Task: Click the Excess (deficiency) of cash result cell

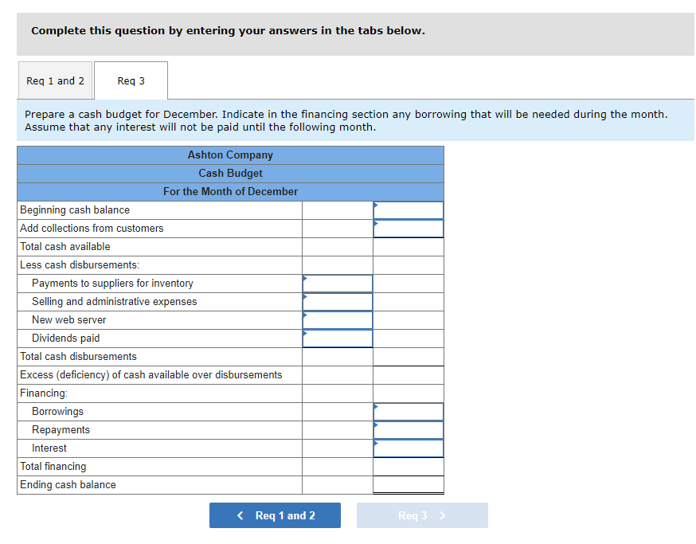Action: tap(409, 375)
